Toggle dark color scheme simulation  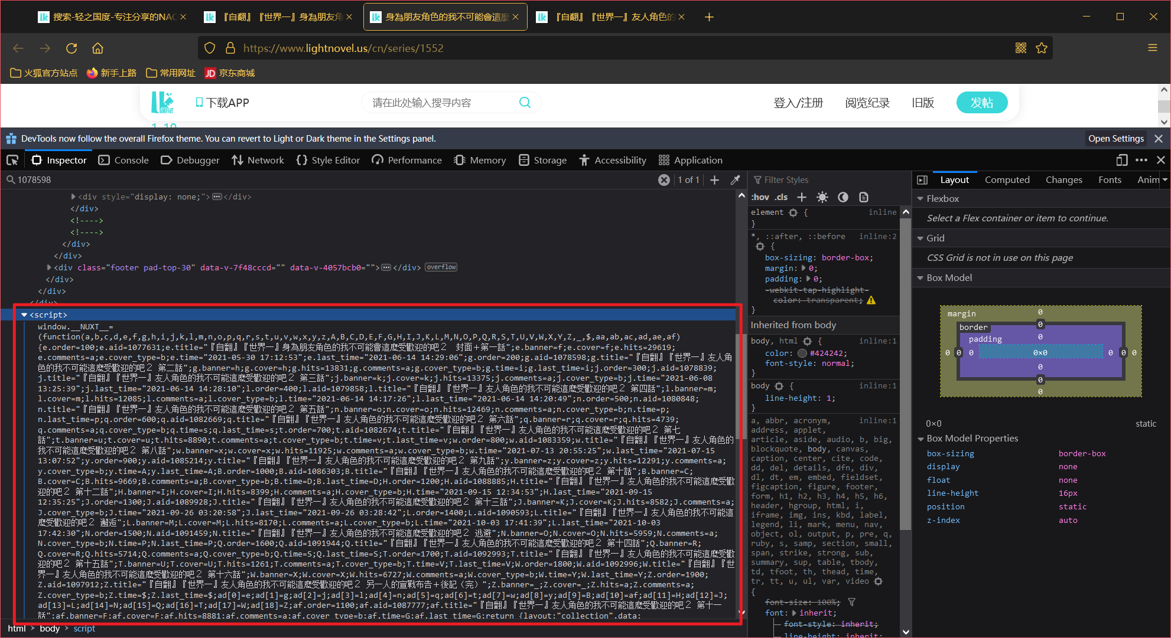point(843,197)
